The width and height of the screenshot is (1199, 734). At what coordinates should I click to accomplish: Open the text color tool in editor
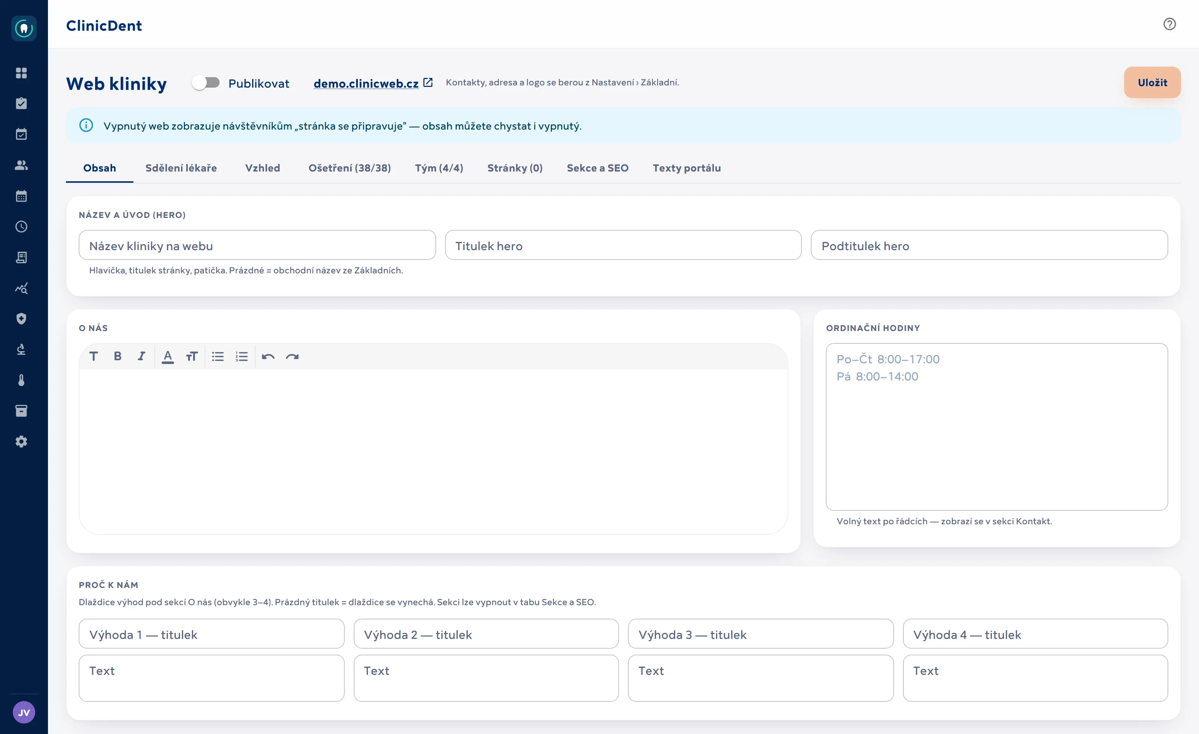(x=168, y=357)
